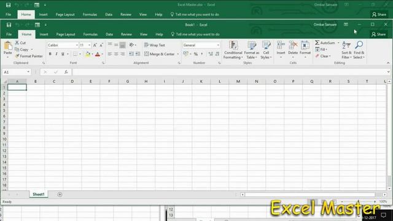Open Format as Table gallery
393x221 pixels.
tap(252, 50)
